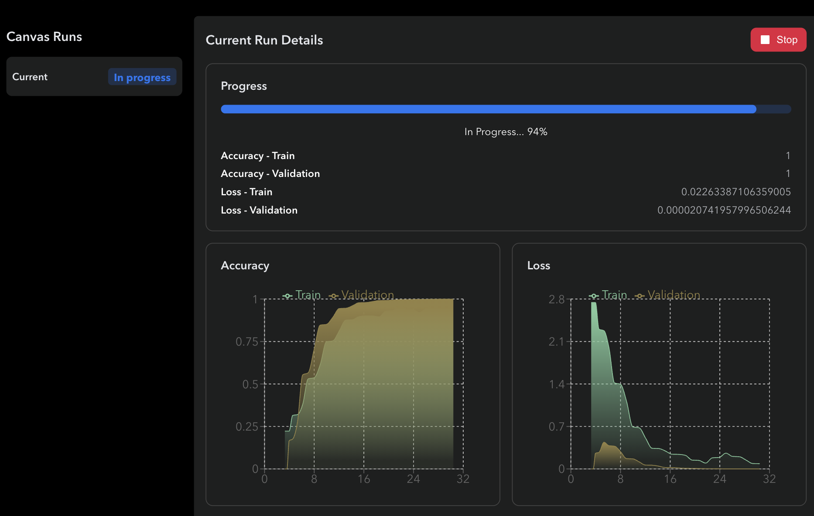This screenshot has height=516, width=814.
Task: Click the Stop button to halt the run
Action: click(778, 39)
